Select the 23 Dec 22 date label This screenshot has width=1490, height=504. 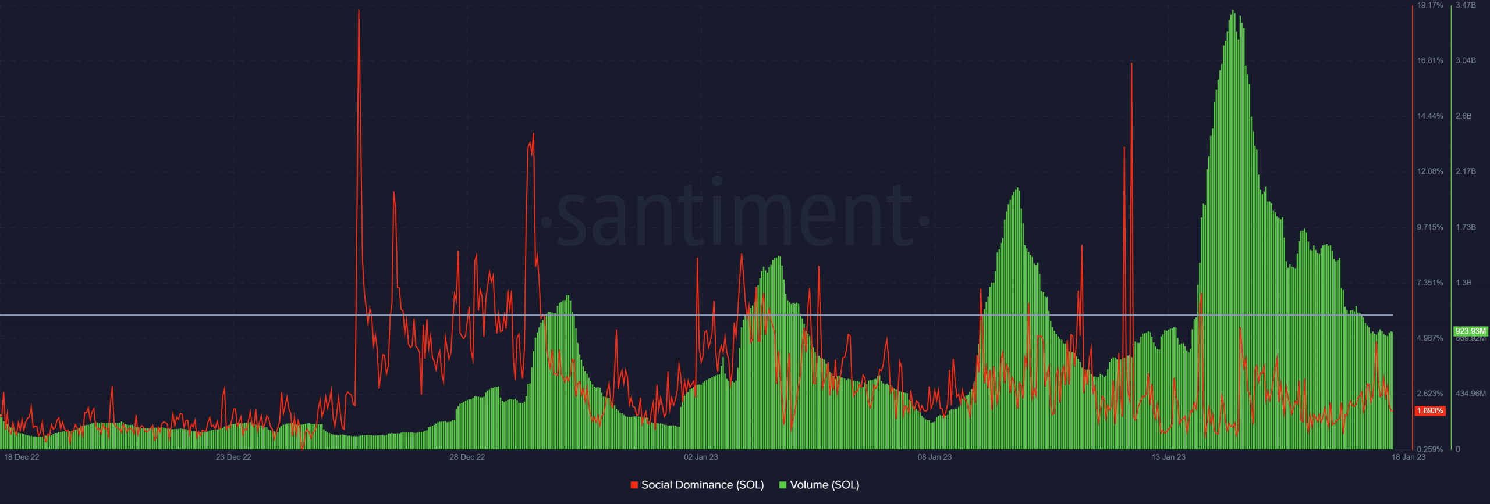233,457
